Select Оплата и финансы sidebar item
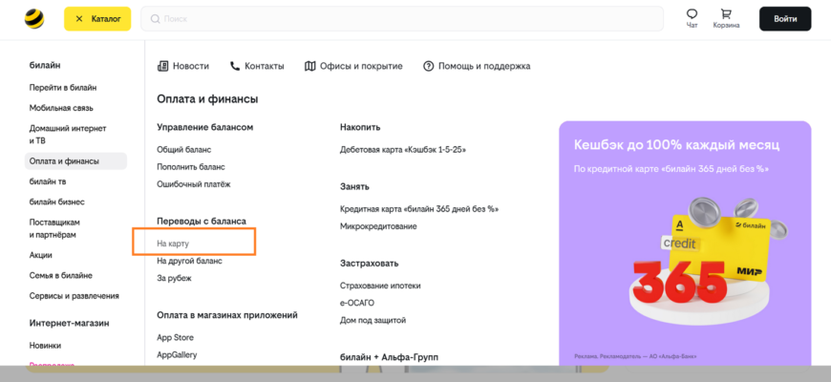 (75, 161)
